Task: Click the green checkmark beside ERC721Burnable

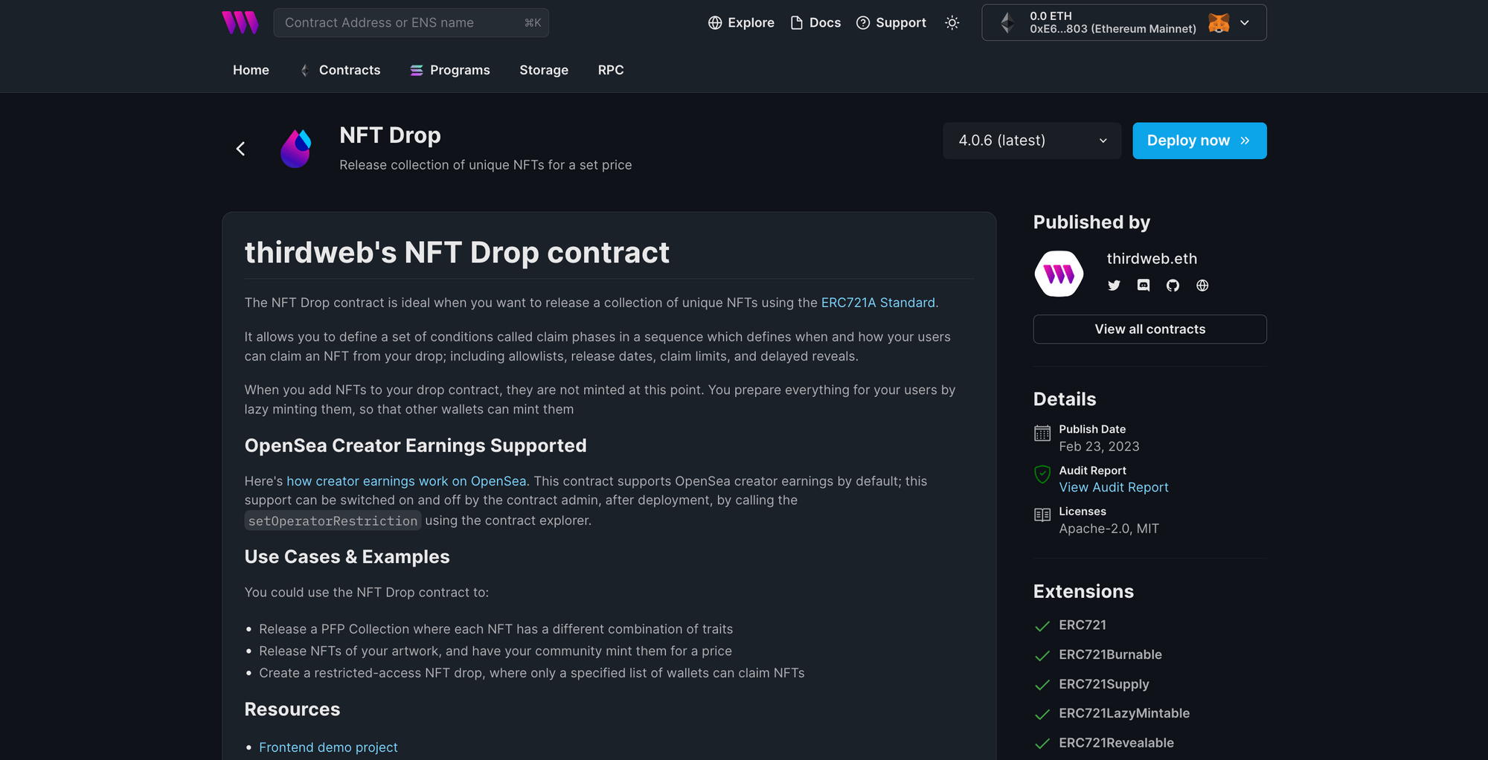Action: (x=1041, y=655)
